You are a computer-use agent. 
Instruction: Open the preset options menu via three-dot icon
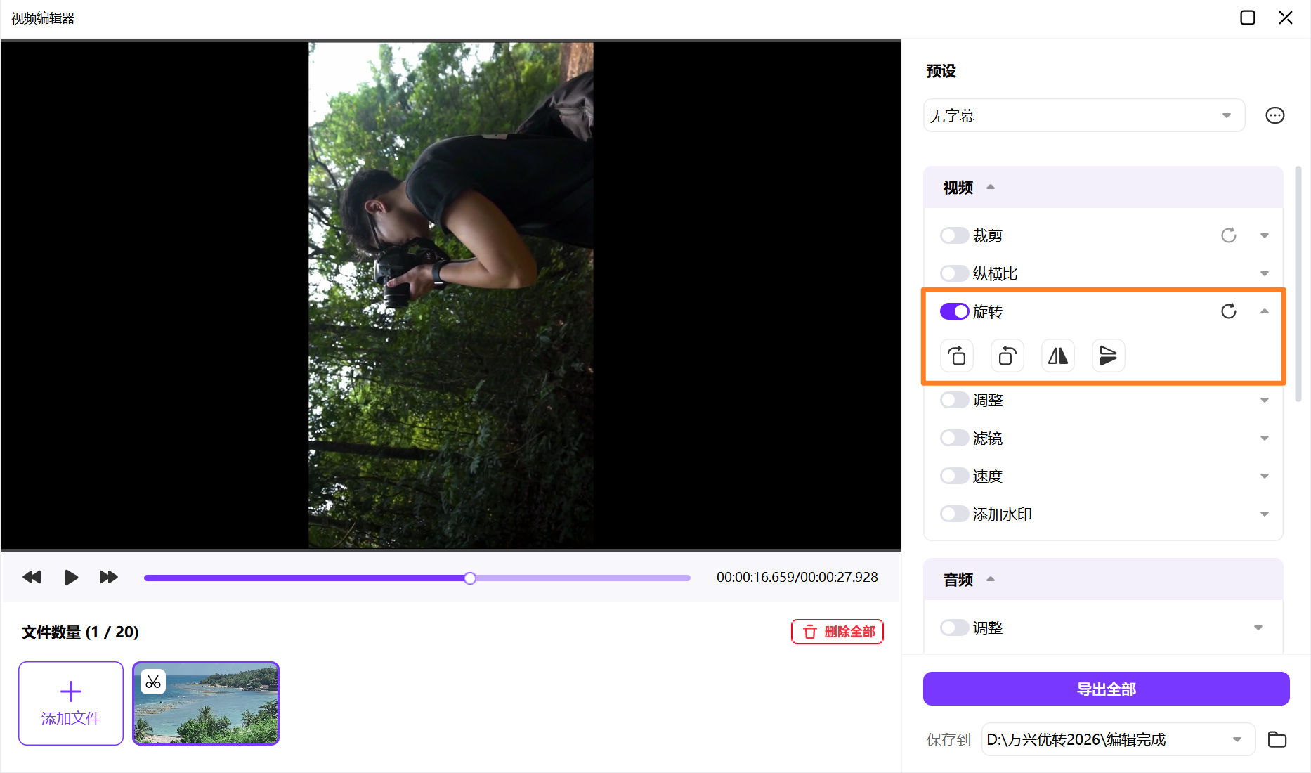coord(1275,115)
